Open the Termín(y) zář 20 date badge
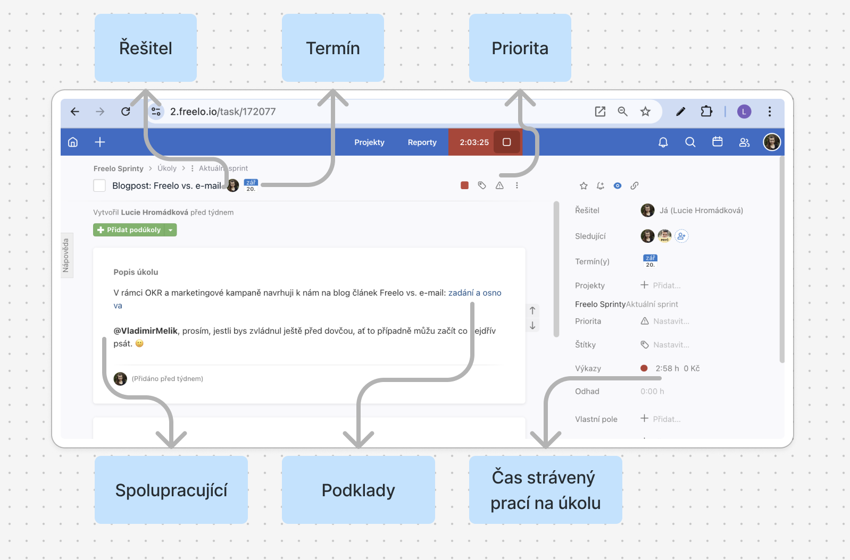Image resolution: width=850 pixels, height=560 pixels. click(651, 261)
